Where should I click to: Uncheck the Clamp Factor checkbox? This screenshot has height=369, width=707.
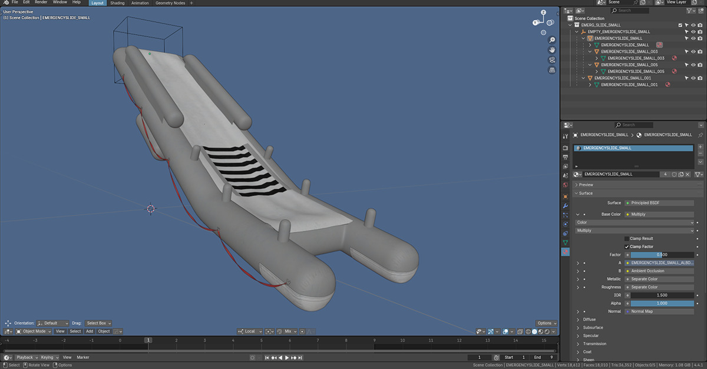tap(627, 247)
